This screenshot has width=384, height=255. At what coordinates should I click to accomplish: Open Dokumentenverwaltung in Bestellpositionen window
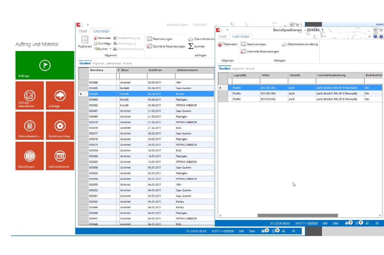[300, 44]
